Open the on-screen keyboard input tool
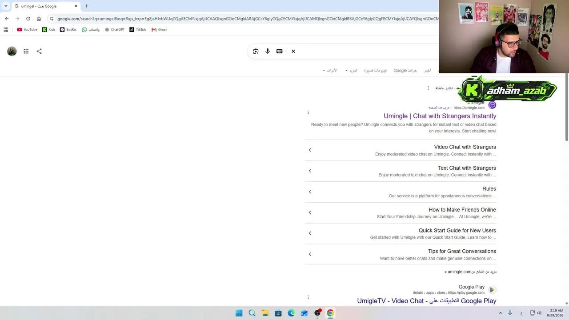 click(x=280, y=52)
